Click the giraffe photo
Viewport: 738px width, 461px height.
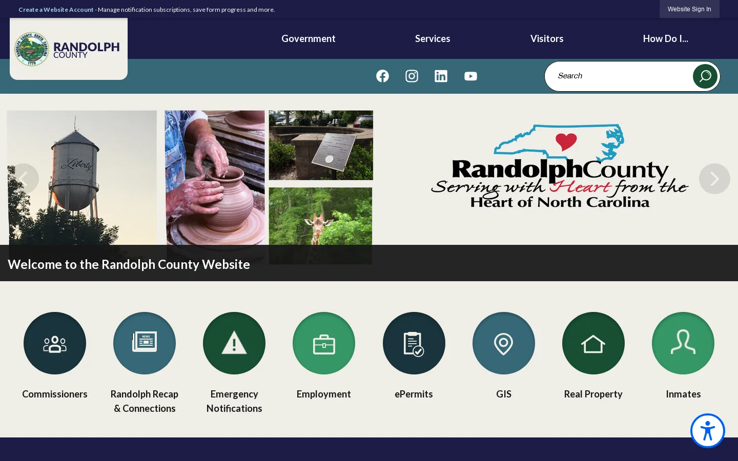pos(321,216)
